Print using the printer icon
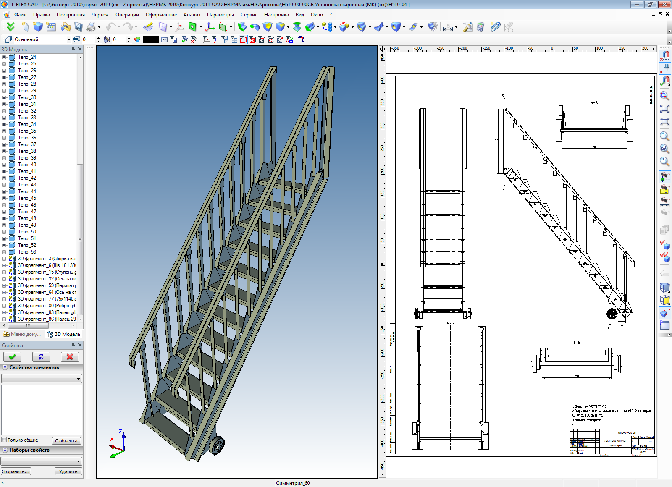This screenshot has width=672, height=487. tap(91, 27)
